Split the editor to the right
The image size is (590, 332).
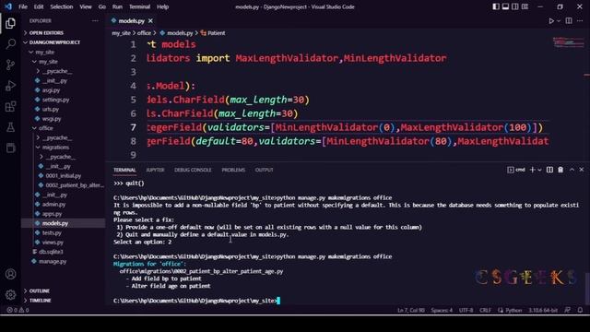569,20
